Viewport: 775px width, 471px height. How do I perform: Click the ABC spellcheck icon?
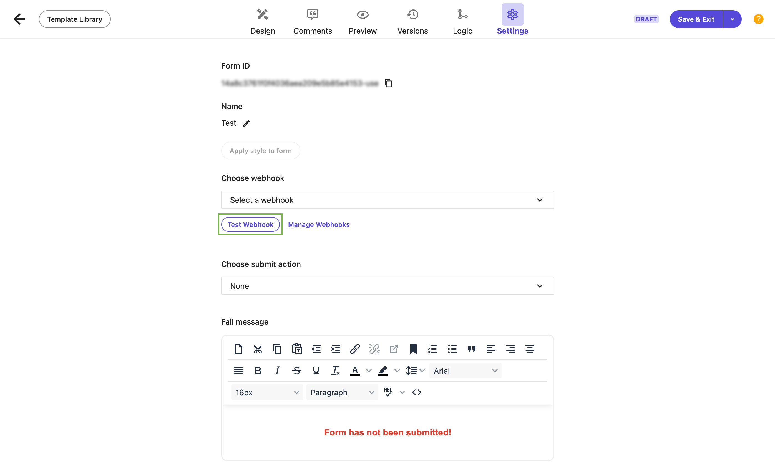pyautogui.click(x=388, y=392)
